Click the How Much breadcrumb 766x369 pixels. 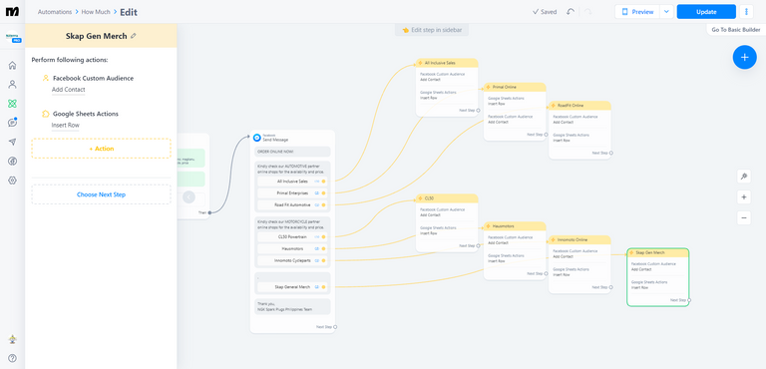tap(96, 12)
